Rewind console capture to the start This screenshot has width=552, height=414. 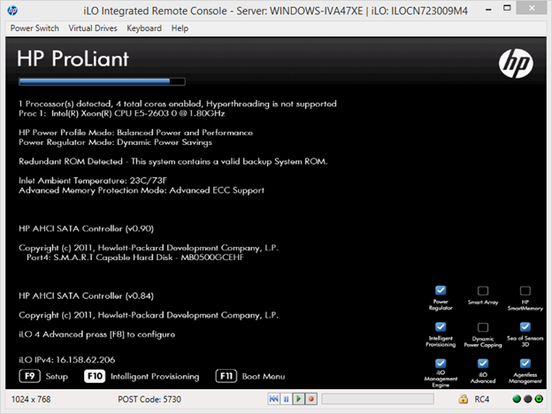click(273, 399)
